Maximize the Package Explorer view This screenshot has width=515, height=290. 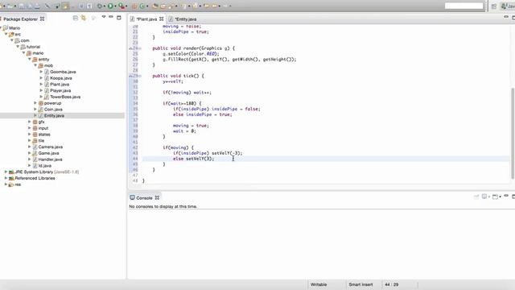point(119,18)
